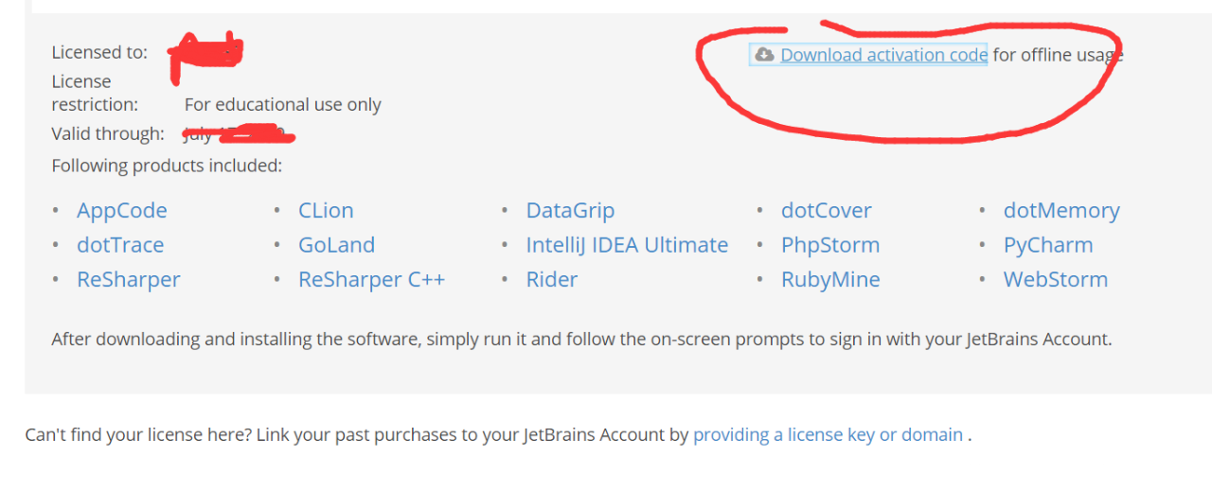Click the 'For educational use only' restriction text

coord(282,104)
